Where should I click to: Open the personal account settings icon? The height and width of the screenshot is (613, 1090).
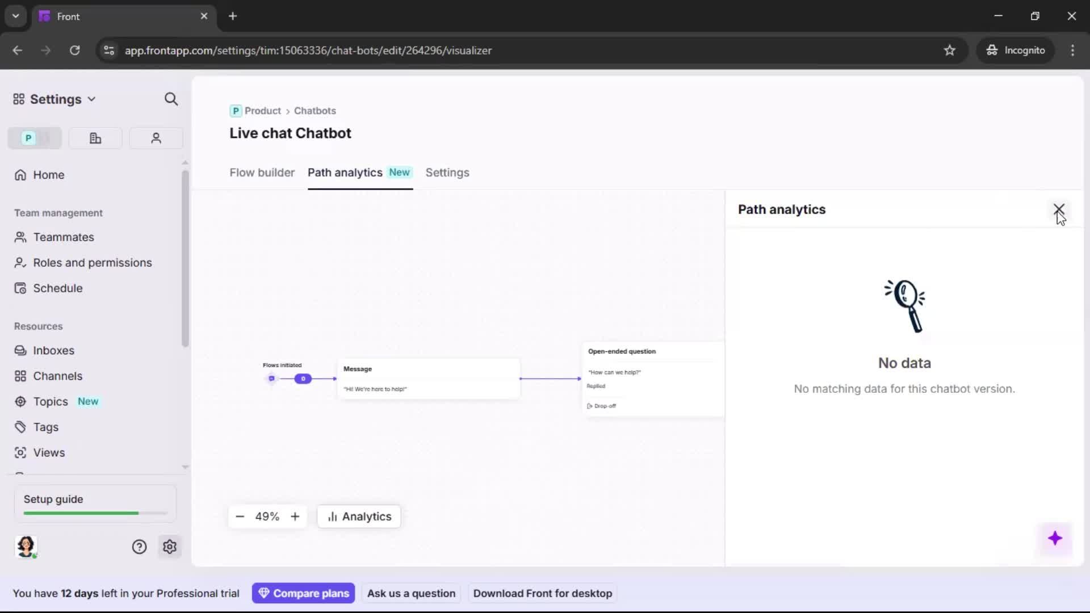[x=156, y=138]
